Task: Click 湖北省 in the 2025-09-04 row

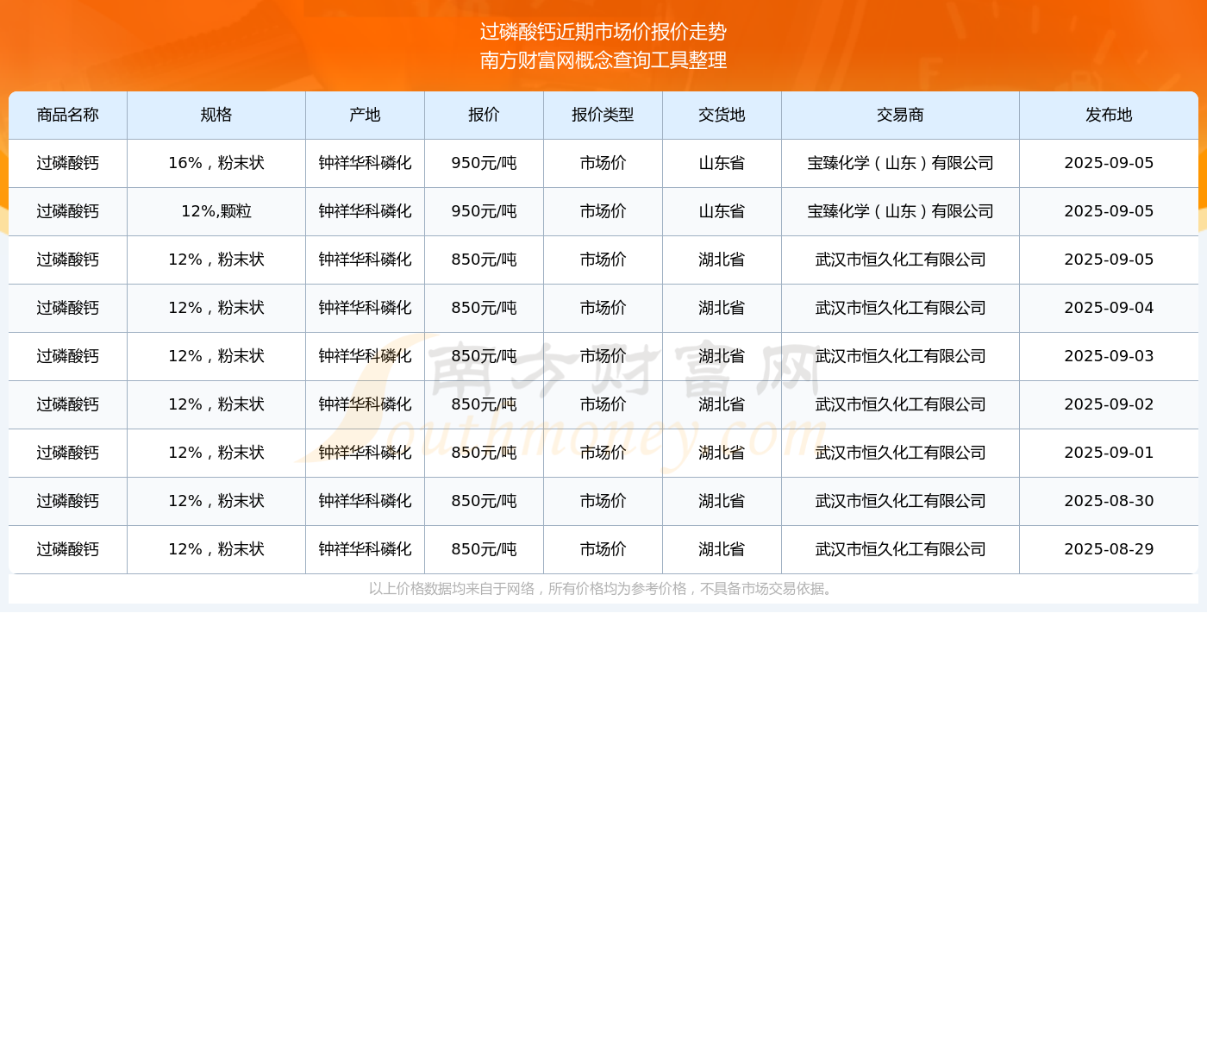Action: coord(722,308)
